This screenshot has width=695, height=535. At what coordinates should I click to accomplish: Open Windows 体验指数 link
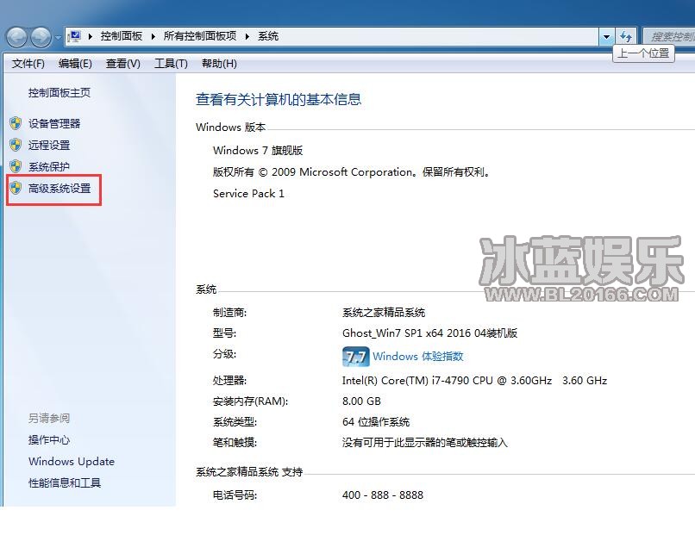coord(418,357)
